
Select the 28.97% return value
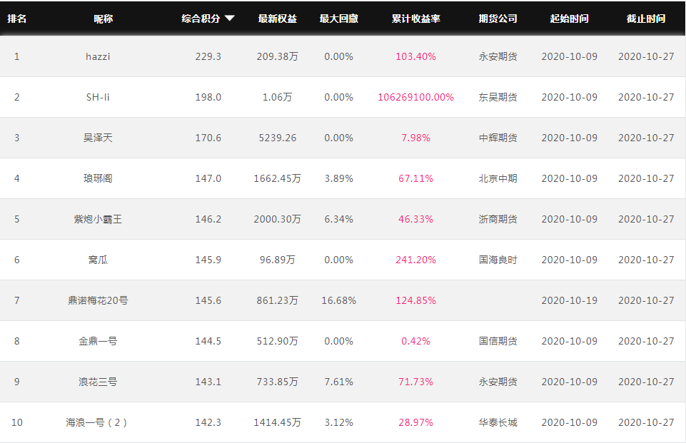click(x=415, y=422)
